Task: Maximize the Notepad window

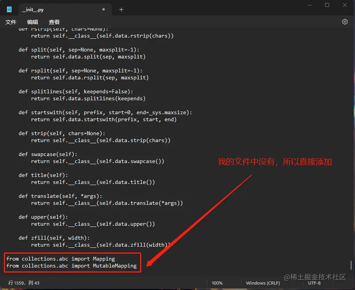Action: click(327, 5)
